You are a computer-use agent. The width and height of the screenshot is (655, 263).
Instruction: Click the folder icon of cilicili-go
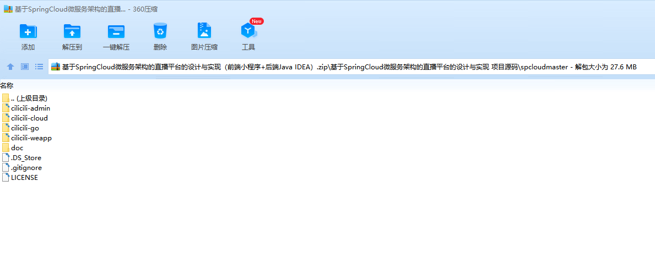tap(6, 128)
